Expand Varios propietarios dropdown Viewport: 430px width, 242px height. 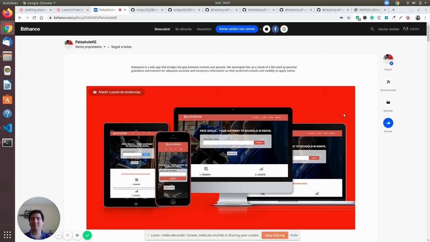point(90,47)
